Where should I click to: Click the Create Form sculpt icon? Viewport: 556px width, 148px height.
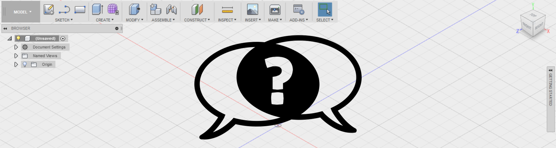tap(113, 9)
